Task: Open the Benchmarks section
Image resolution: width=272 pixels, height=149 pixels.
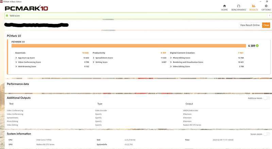Action: (239, 8)
